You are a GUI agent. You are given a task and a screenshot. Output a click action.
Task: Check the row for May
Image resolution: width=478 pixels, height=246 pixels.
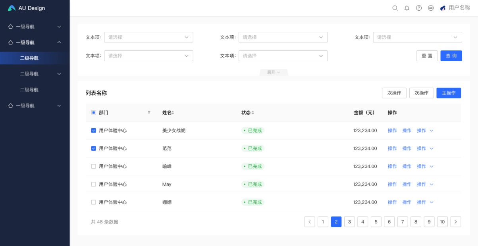coord(94,184)
